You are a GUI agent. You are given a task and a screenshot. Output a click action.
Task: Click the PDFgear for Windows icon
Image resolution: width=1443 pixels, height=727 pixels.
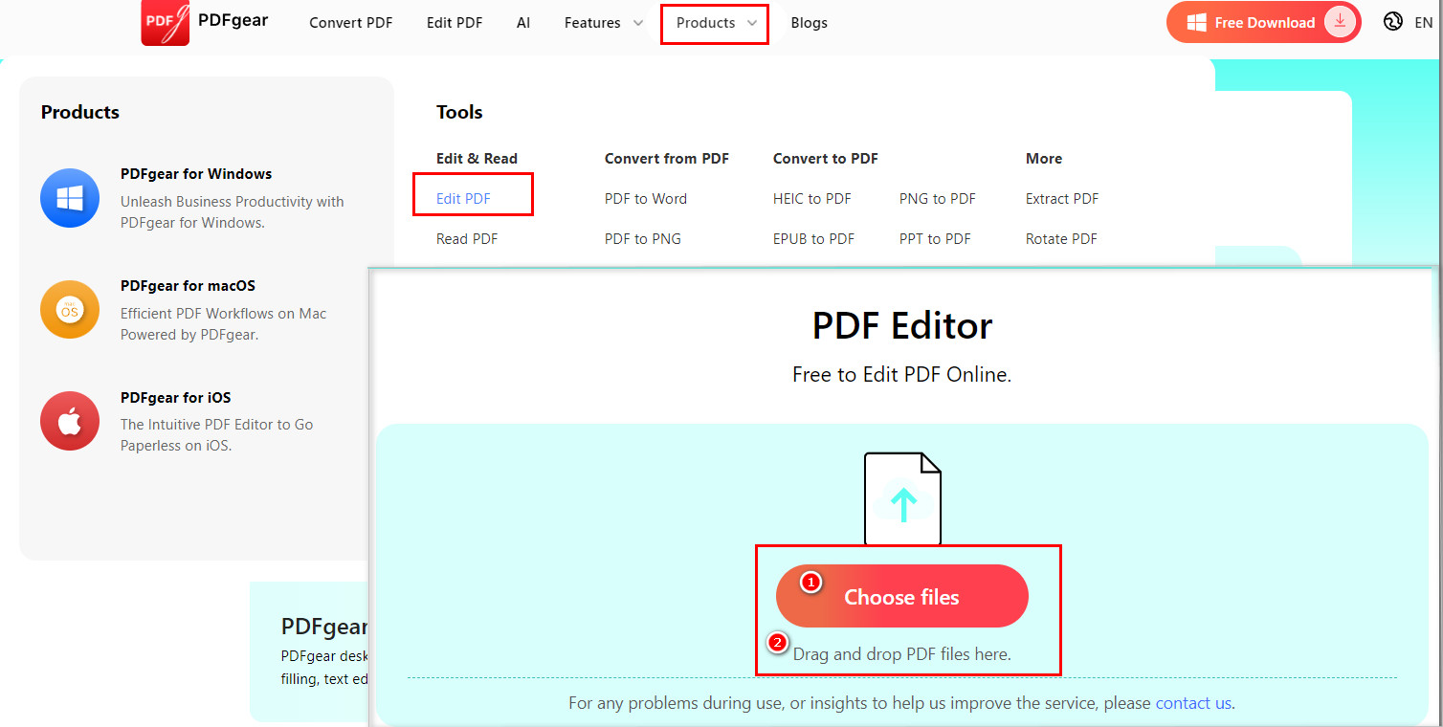[x=70, y=198]
